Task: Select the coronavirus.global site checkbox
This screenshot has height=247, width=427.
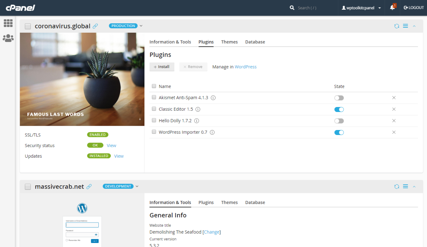Action: (x=28, y=26)
